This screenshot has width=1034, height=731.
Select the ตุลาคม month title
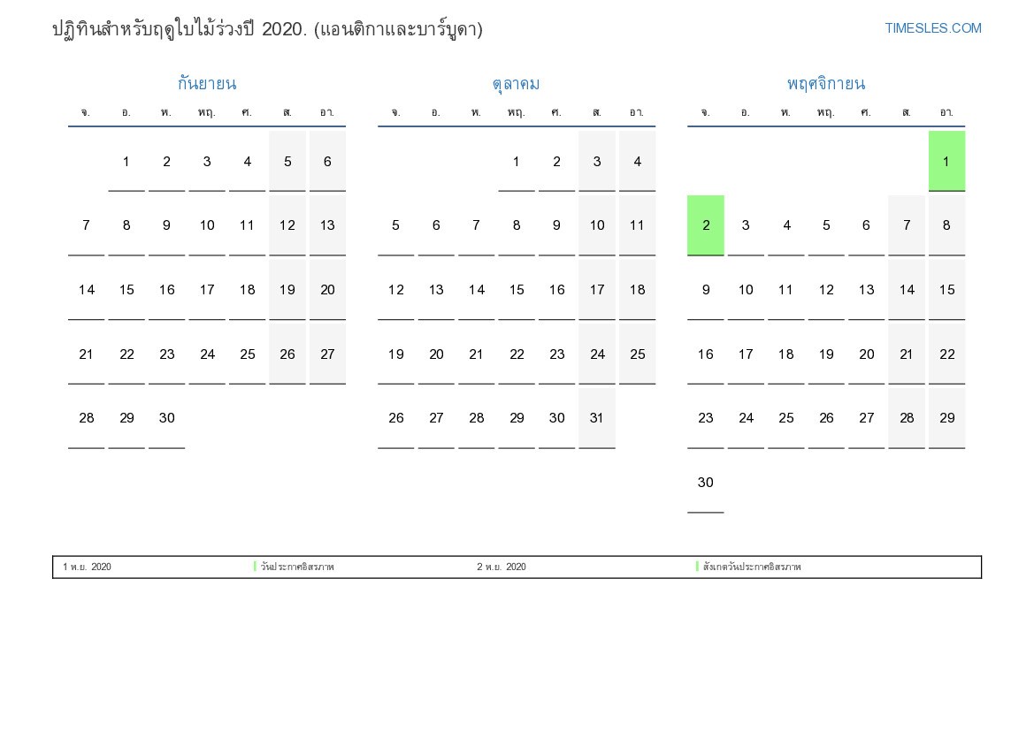pos(516,84)
